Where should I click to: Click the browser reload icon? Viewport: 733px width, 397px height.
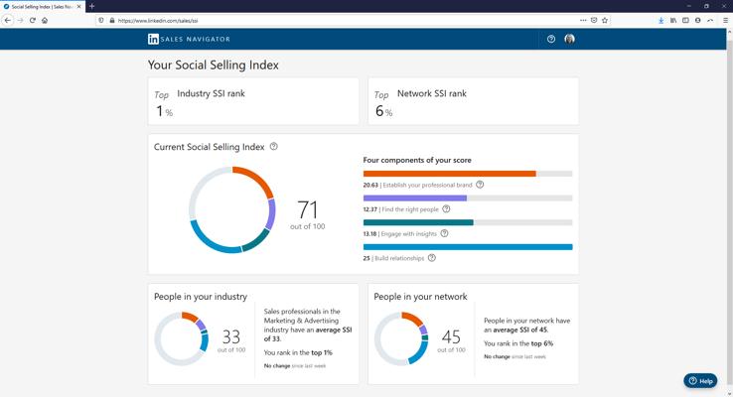pyautogui.click(x=32, y=20)
